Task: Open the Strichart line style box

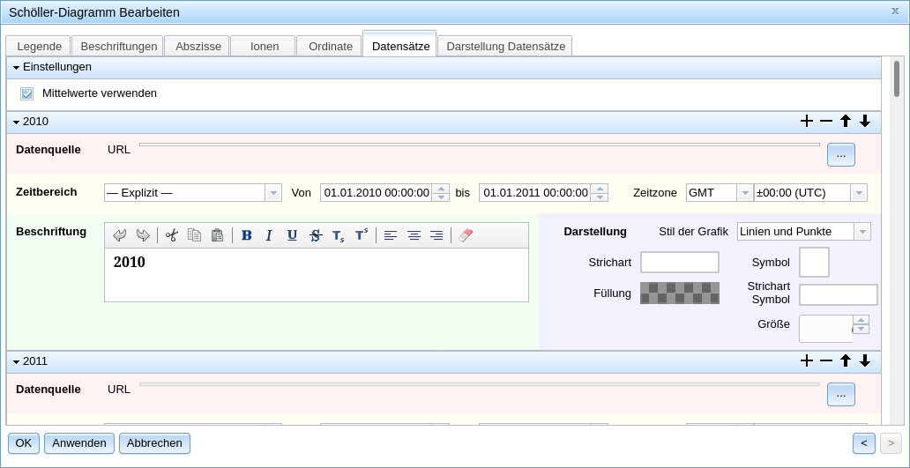Action: tap(680, 262)
